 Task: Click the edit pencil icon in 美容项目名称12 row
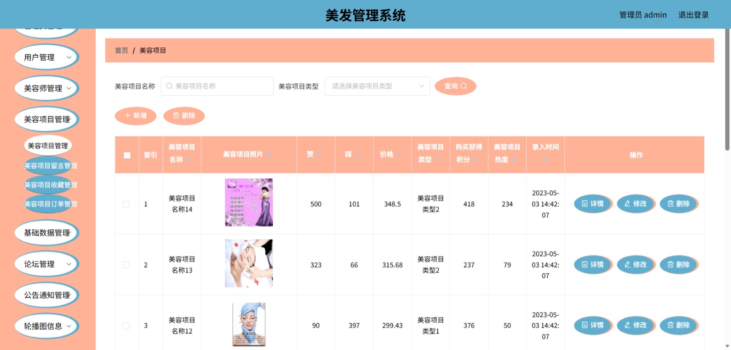[628, 325]
